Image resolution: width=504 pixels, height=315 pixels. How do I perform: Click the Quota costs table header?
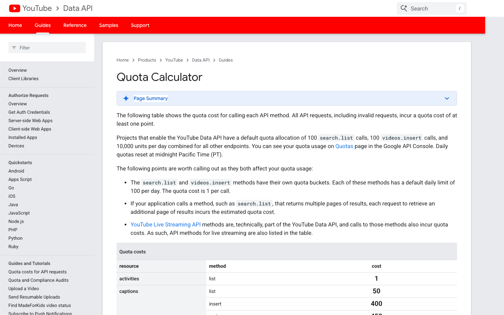tap(287, 252)
